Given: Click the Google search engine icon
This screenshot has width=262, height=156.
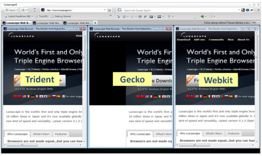Looking at the screenshot, I should coord(120,10).
